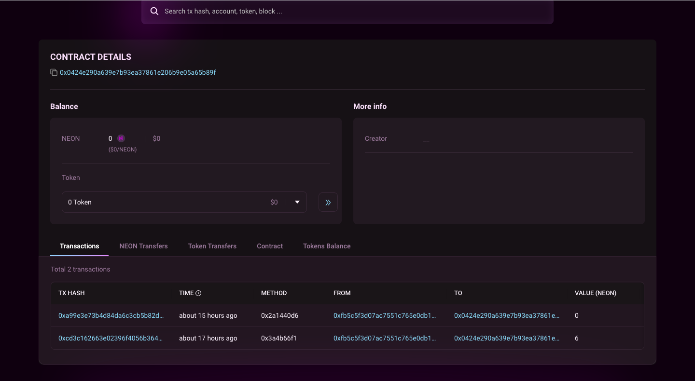Click the purple NEON token badge icon
The width and height of the screenshot is (695, 381).
click(122, 138)
